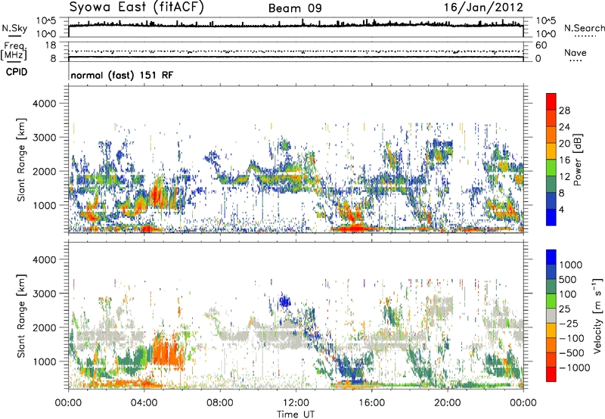The image size is (605, 419).
Task: Click the blue high-velocity patch near 11:30 UT
Action: (285, 300)
